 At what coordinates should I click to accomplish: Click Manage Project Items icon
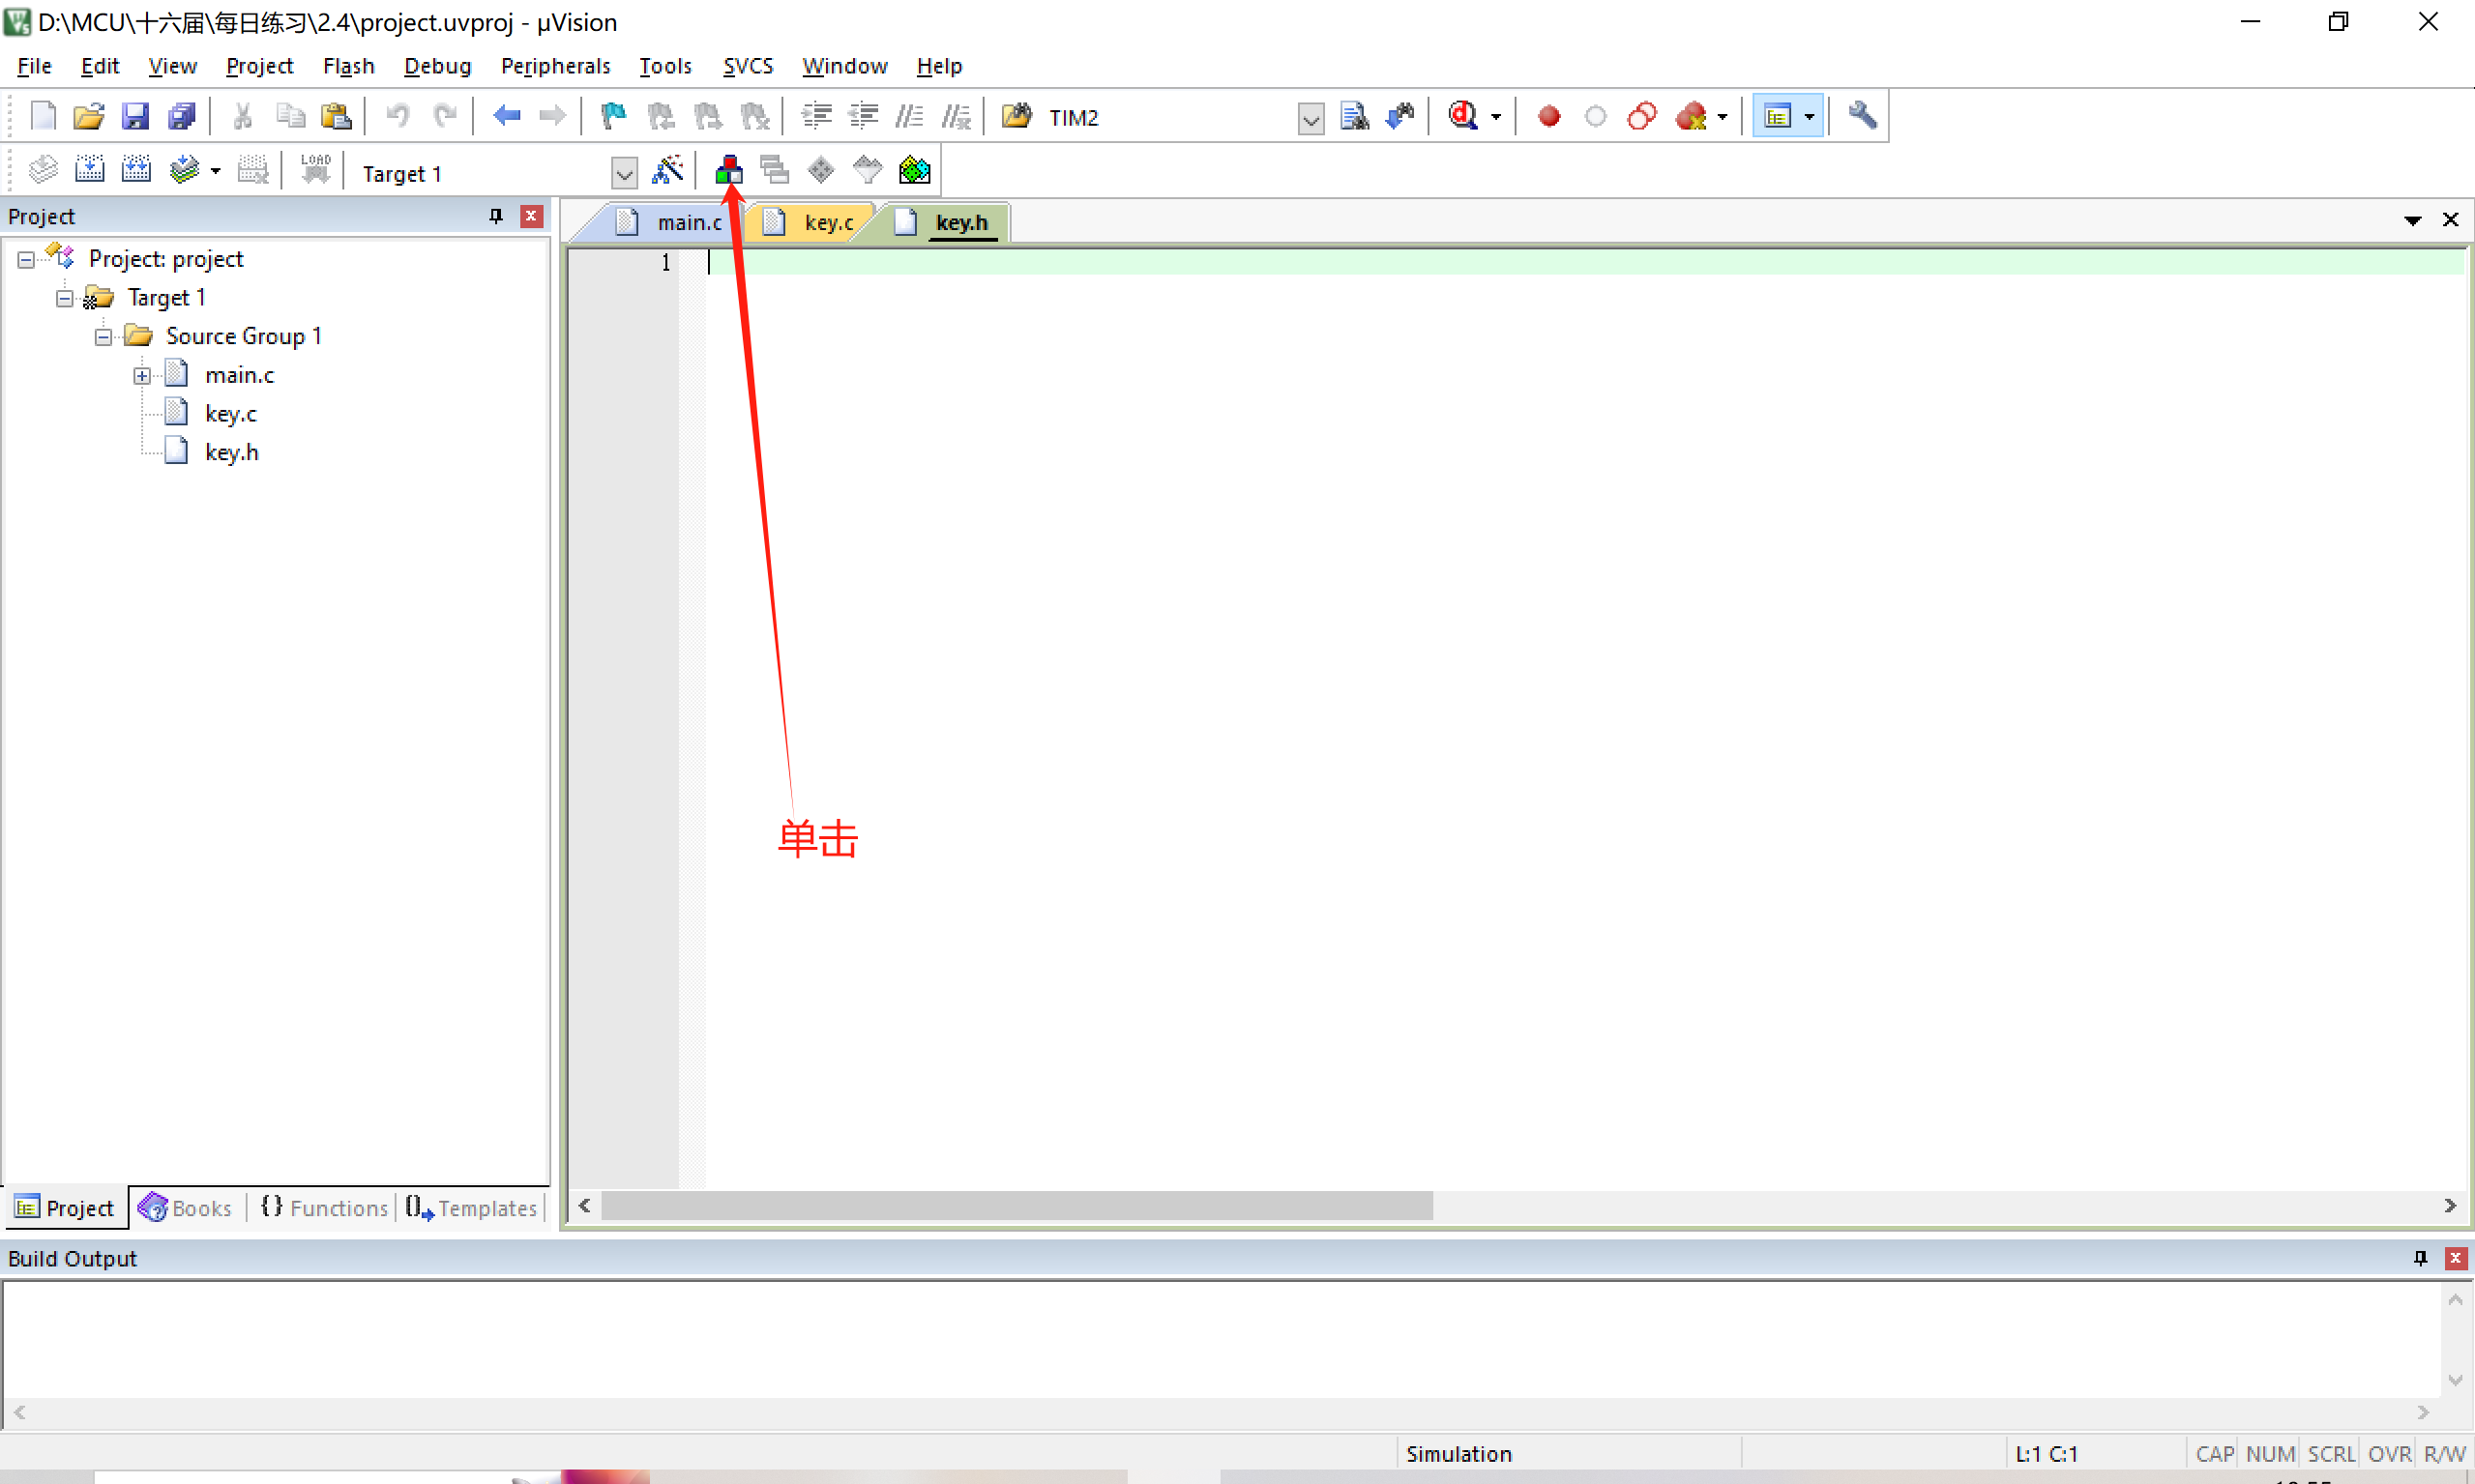pos(728,171)
